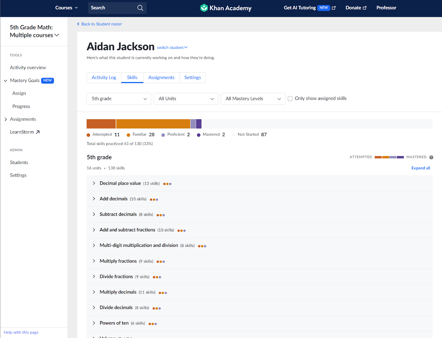Open the All Mastery Levels dropdown
This screenshot has width=442, height=338.
[x=252, y=99]
